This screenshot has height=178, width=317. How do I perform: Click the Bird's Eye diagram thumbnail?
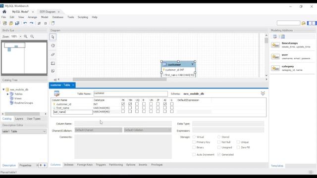click(24, 58)
